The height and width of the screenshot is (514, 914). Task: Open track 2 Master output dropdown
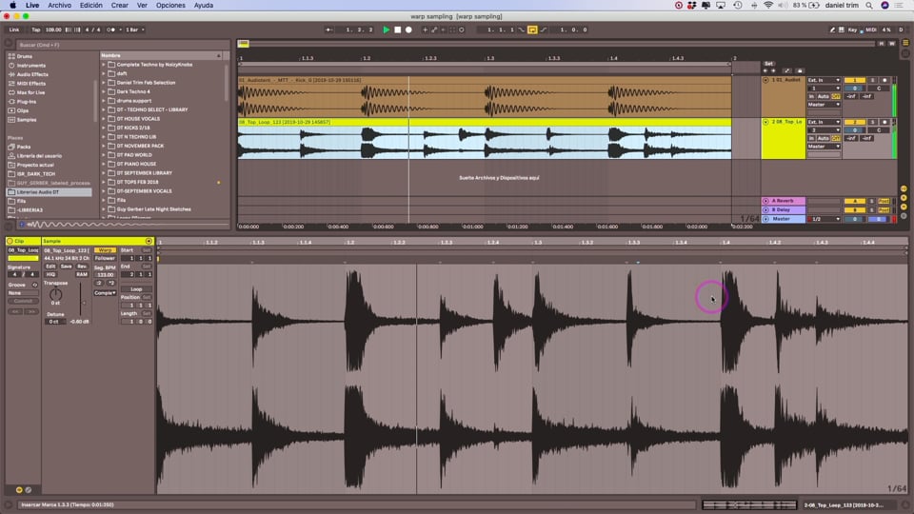tap(824, 147)
